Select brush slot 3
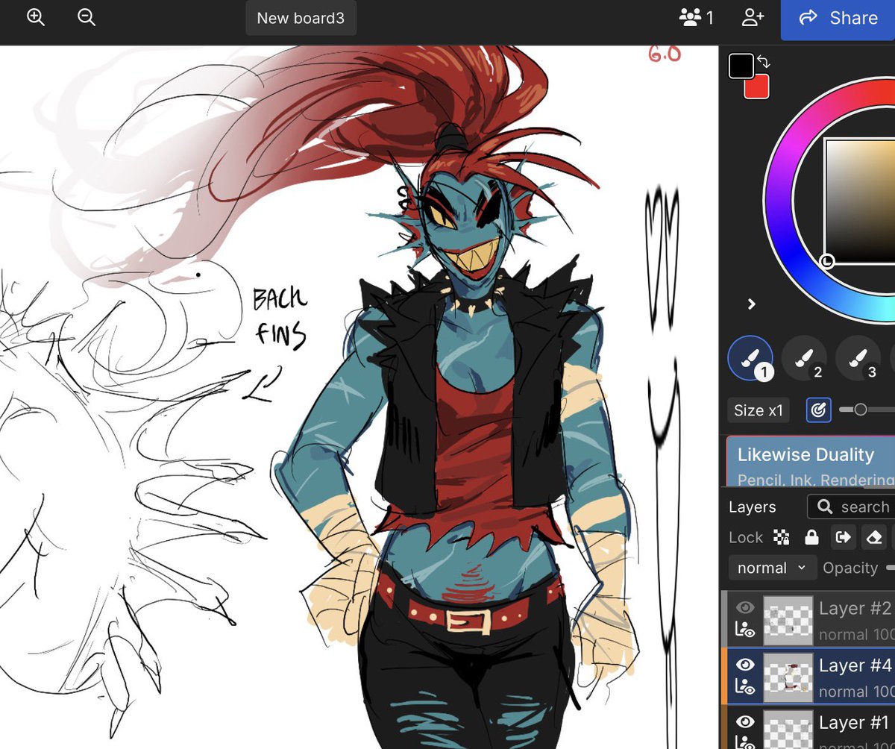Image resolution: width=895 pixels, height=749 pixels. click(x=858, y=360)
